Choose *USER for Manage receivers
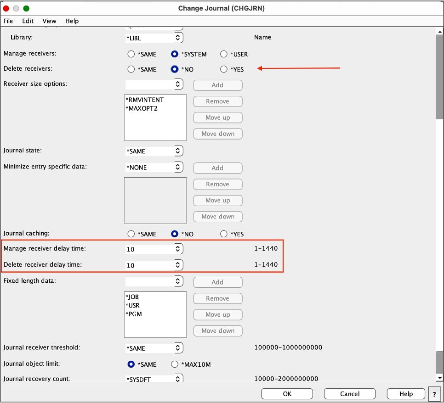 (x=224, y=54)
